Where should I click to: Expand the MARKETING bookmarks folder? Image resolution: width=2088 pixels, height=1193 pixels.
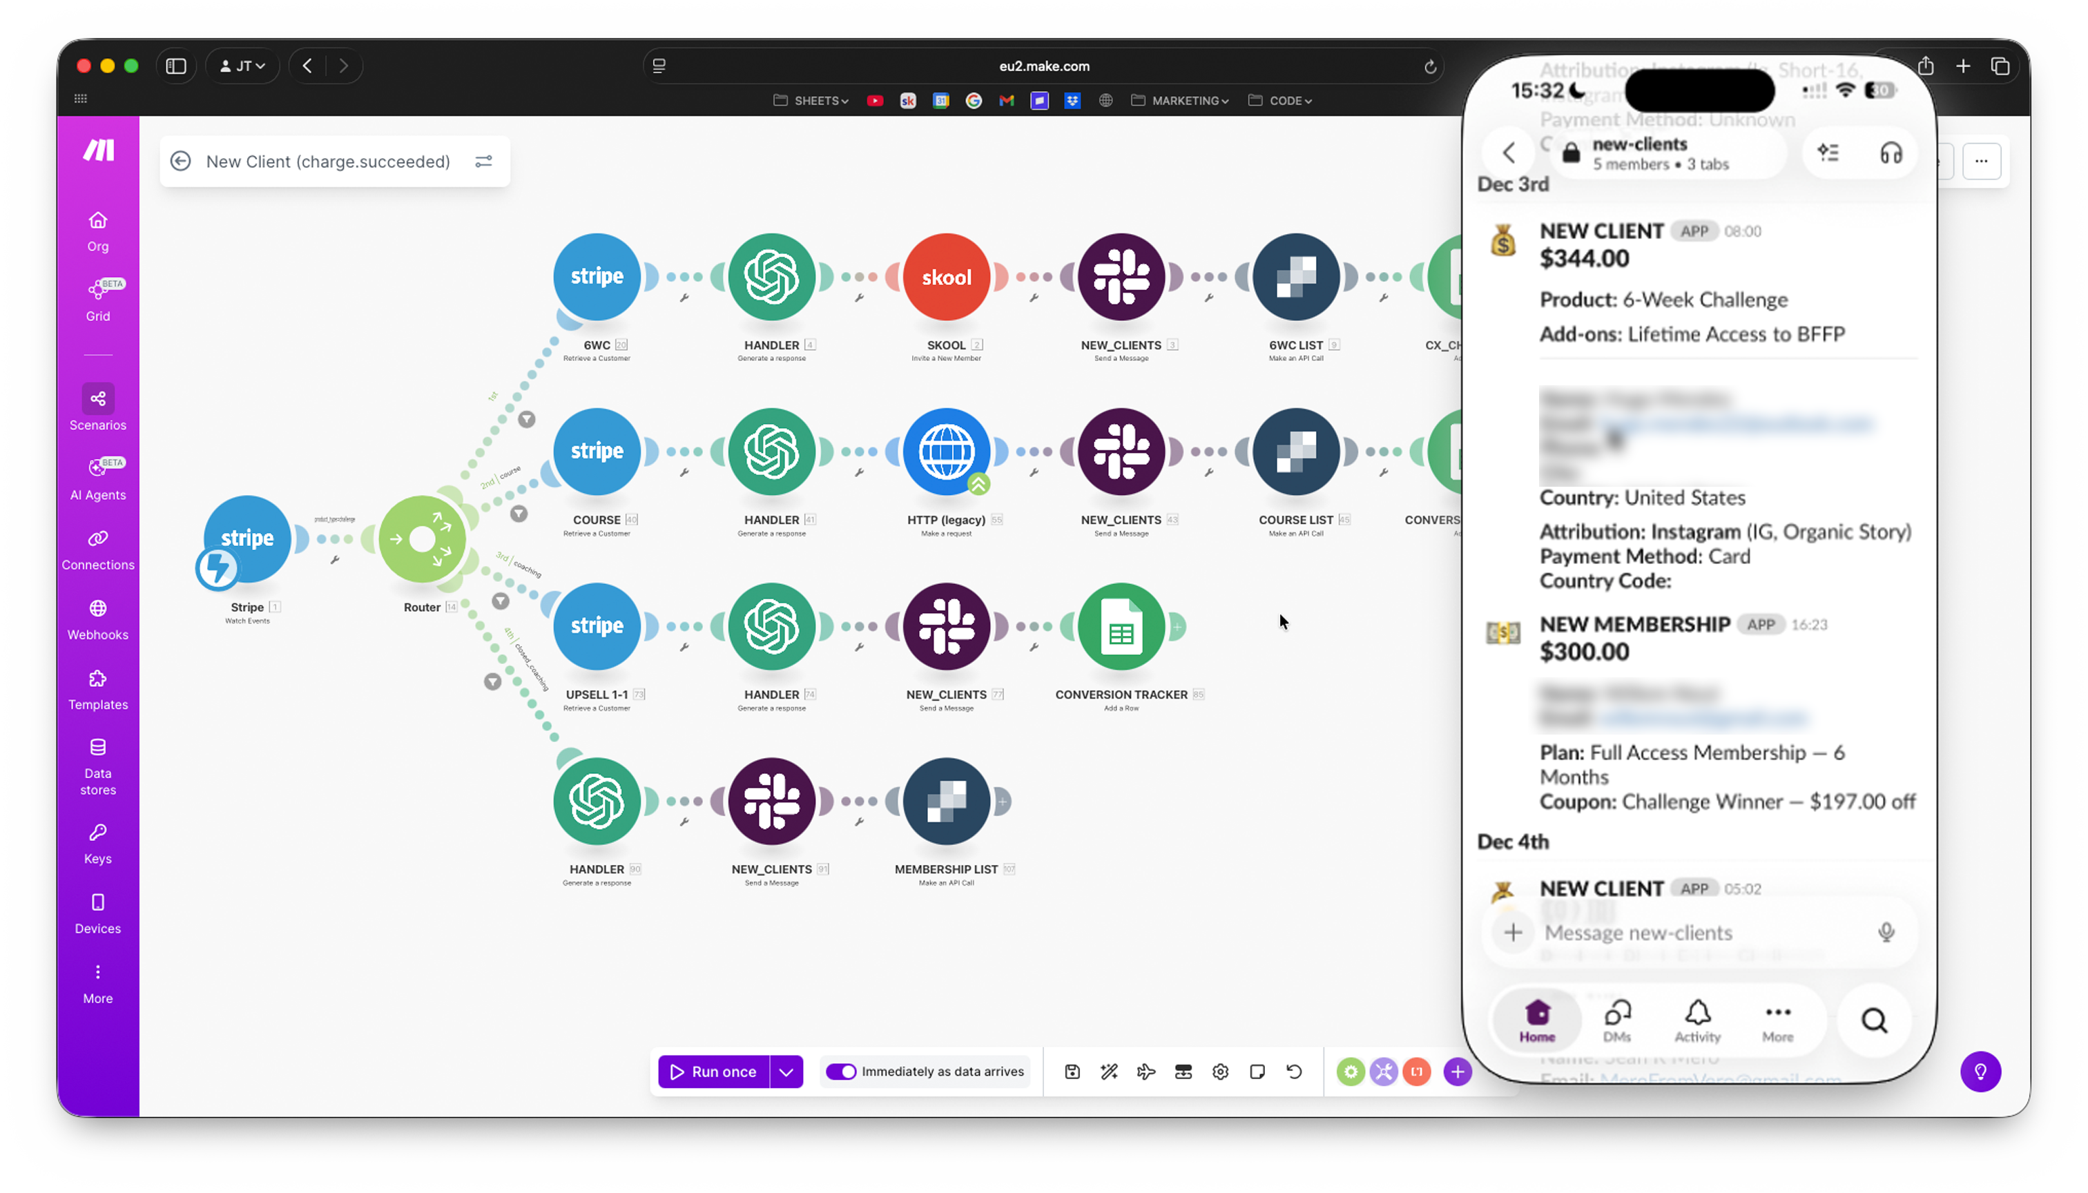coord(1180,100)
